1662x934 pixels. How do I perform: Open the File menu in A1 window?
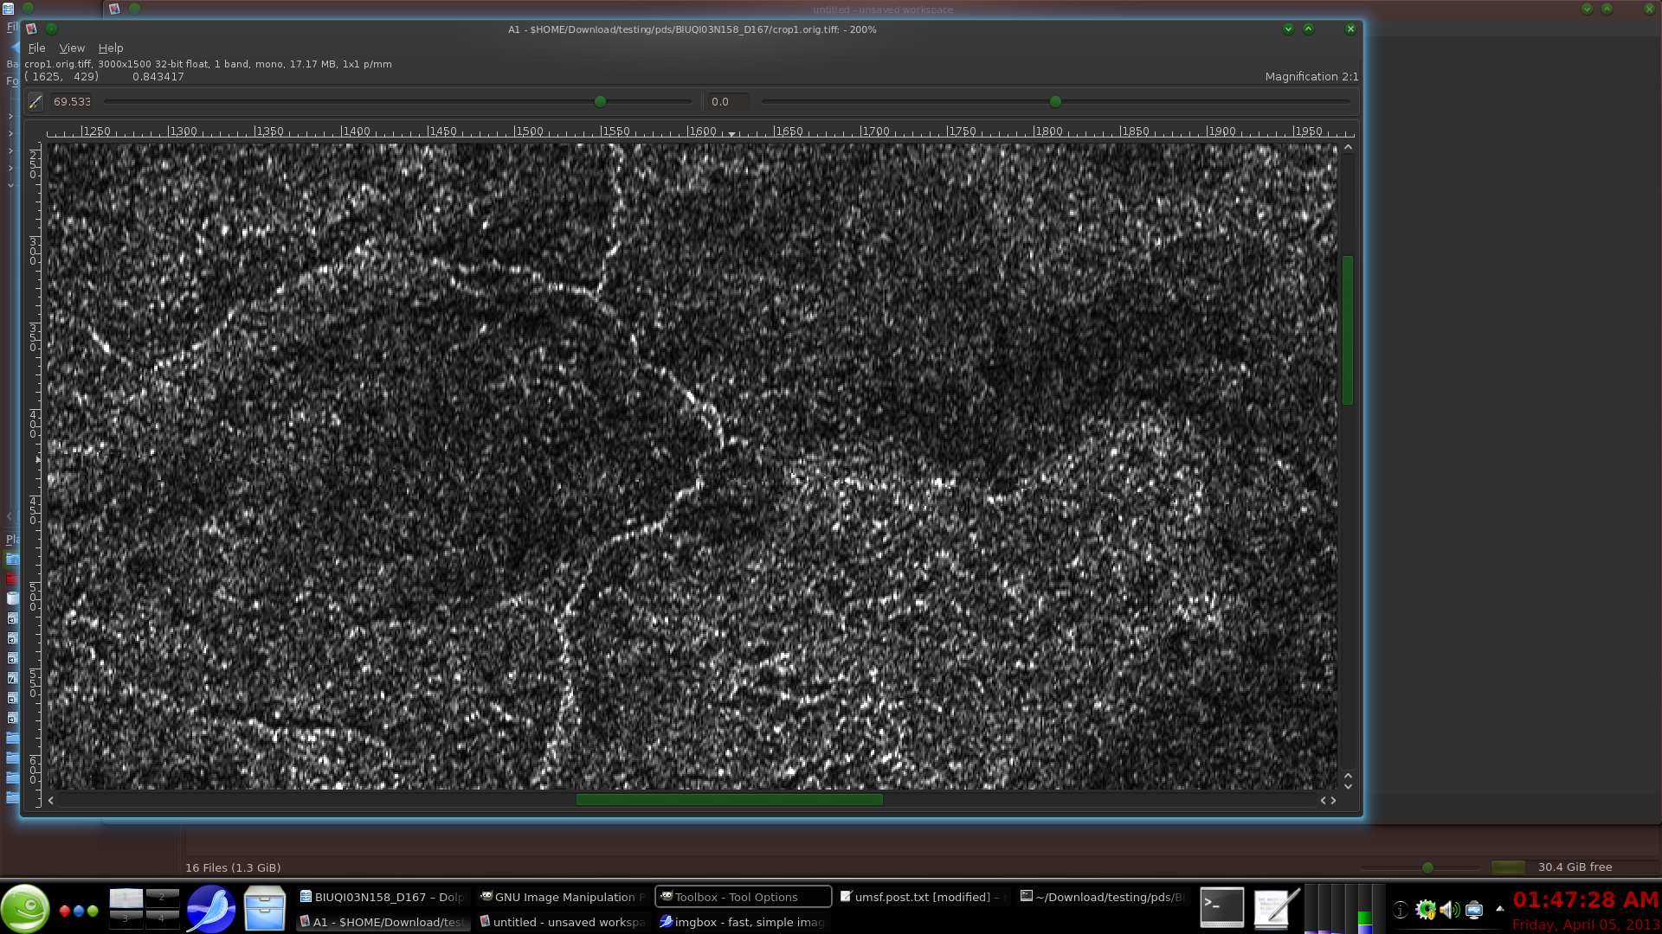click(36, 48)
